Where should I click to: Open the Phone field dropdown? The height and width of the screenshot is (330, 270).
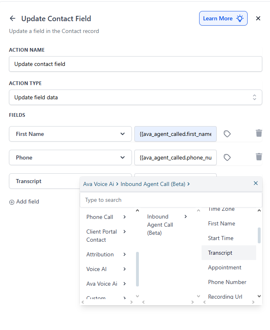(x=70, y=157)
